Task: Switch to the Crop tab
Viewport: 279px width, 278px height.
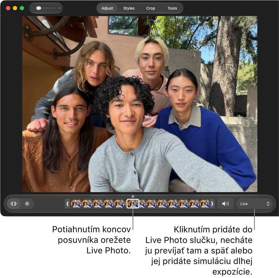Action: point(151,8)
